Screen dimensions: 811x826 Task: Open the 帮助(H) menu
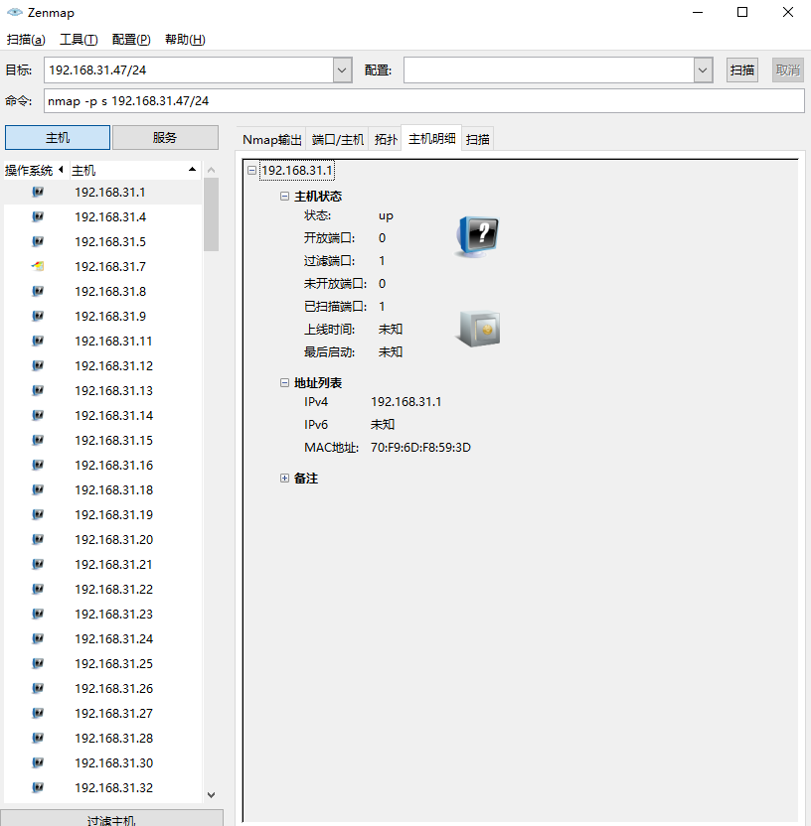pos(185,40)
